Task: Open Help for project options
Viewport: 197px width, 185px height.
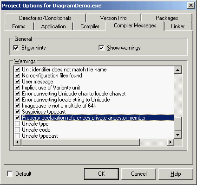Action: point(176,174)
